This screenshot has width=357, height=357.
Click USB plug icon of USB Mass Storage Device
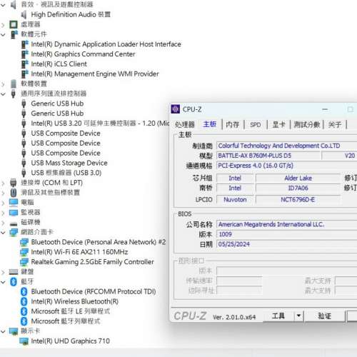[24, 163]
